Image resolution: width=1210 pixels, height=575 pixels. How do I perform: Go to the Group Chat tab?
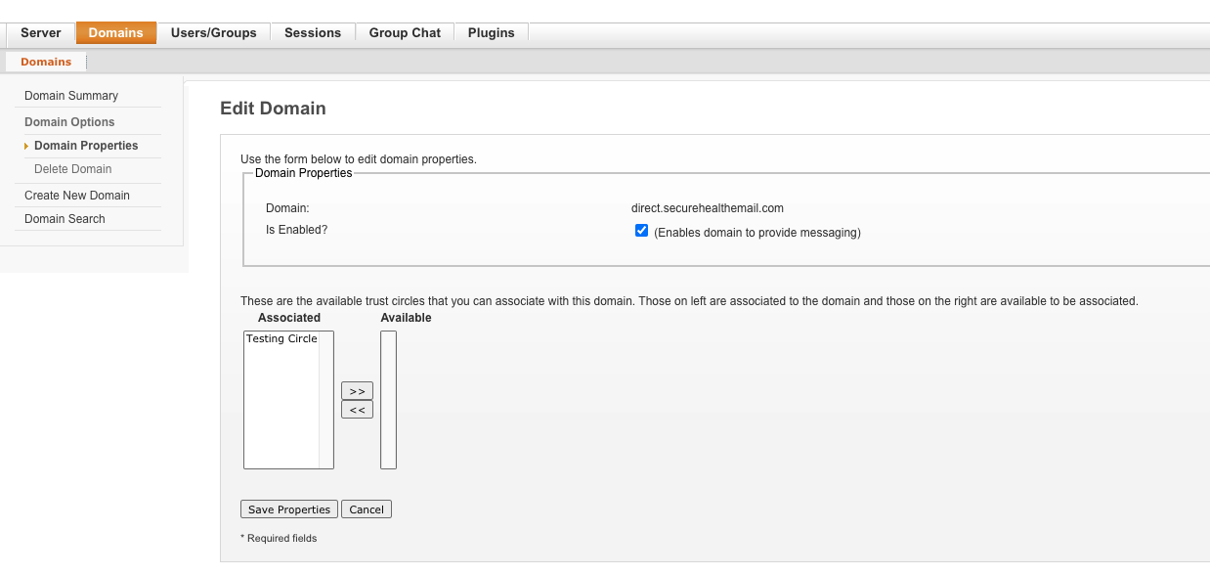click(405, 33)
